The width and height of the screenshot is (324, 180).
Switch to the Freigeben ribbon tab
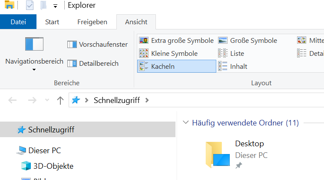tap(92, 22)
